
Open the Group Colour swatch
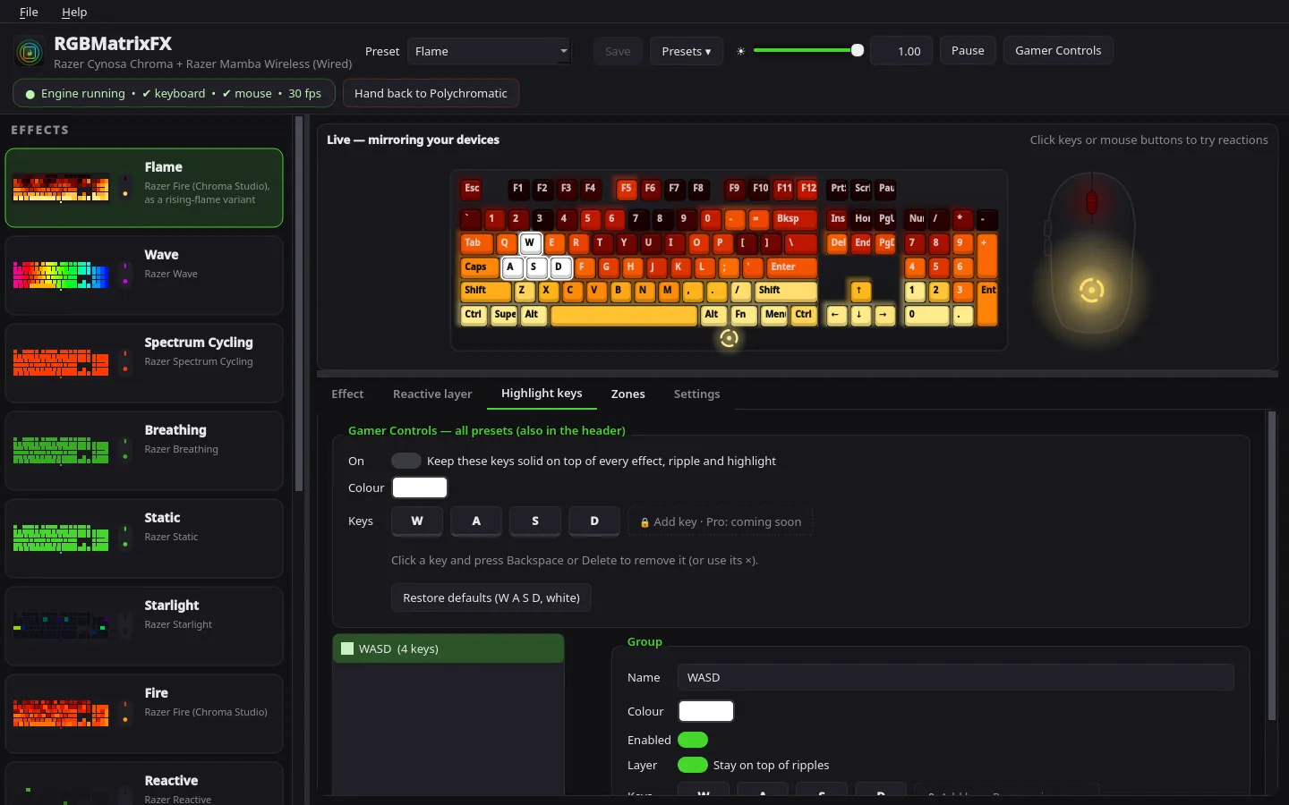tap(706, 711)
